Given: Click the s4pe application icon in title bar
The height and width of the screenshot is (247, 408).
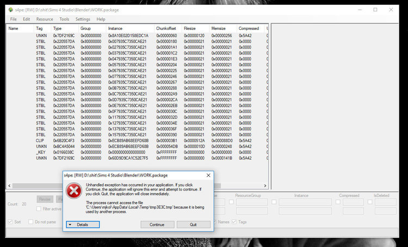Looking at the screenshot, I should (11, 10).
